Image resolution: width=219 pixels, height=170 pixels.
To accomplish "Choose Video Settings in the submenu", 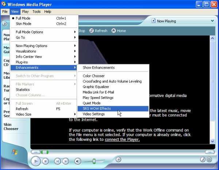I will click(113, 114).
